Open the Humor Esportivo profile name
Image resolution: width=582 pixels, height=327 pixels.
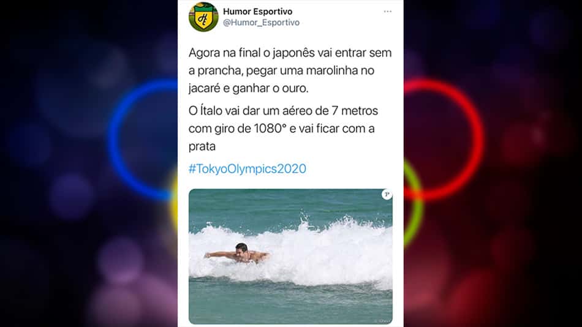257,12
